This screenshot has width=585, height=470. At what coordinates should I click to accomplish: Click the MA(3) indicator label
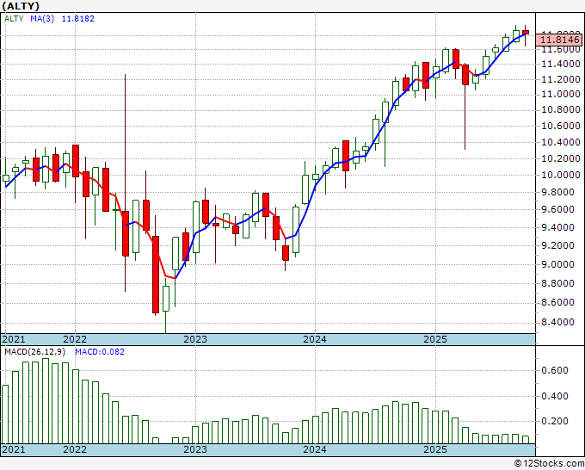(42, 19)
